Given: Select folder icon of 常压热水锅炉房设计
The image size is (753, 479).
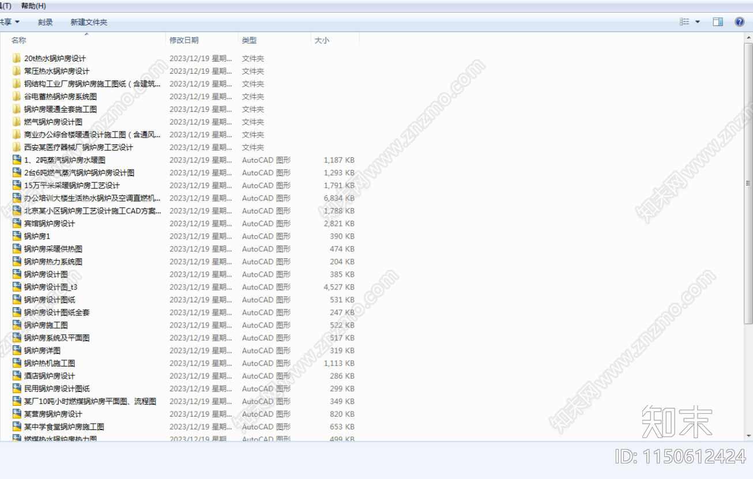Looking at the screenshot, I should click(x=17, y=71).
